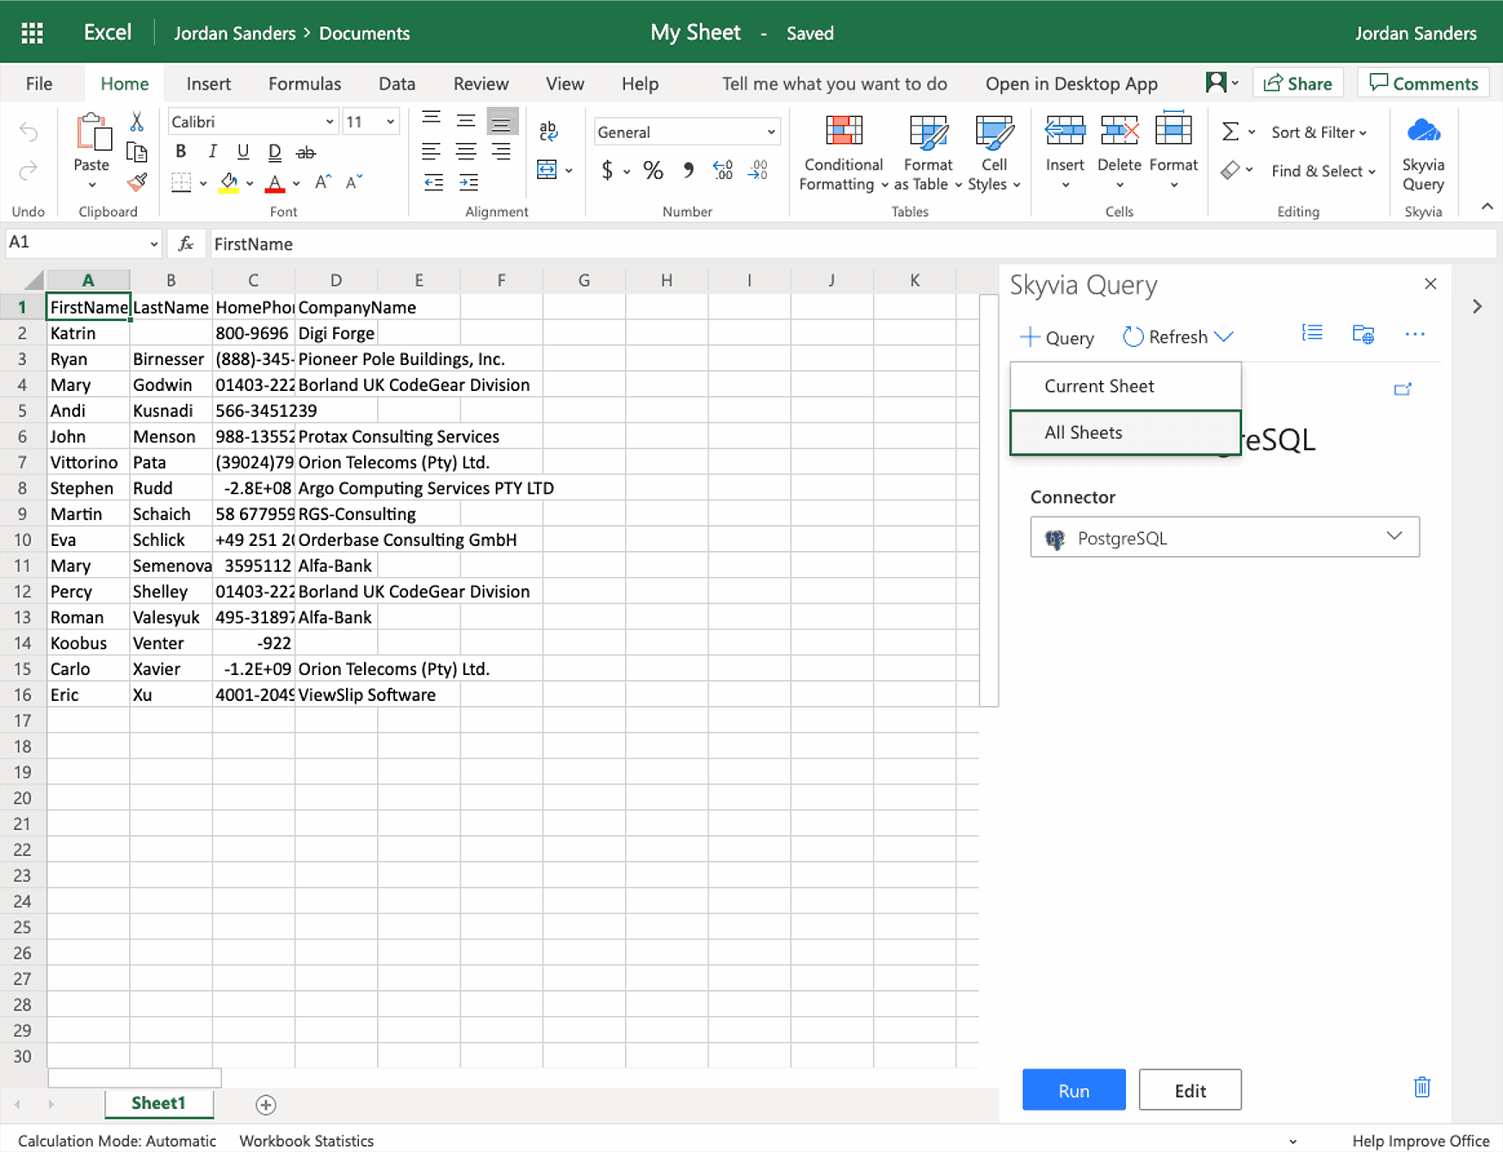Viewport: 1503px width, 1152px height.
Task: Click the Format Painter brush icon
Action: (x=137, y=183)
